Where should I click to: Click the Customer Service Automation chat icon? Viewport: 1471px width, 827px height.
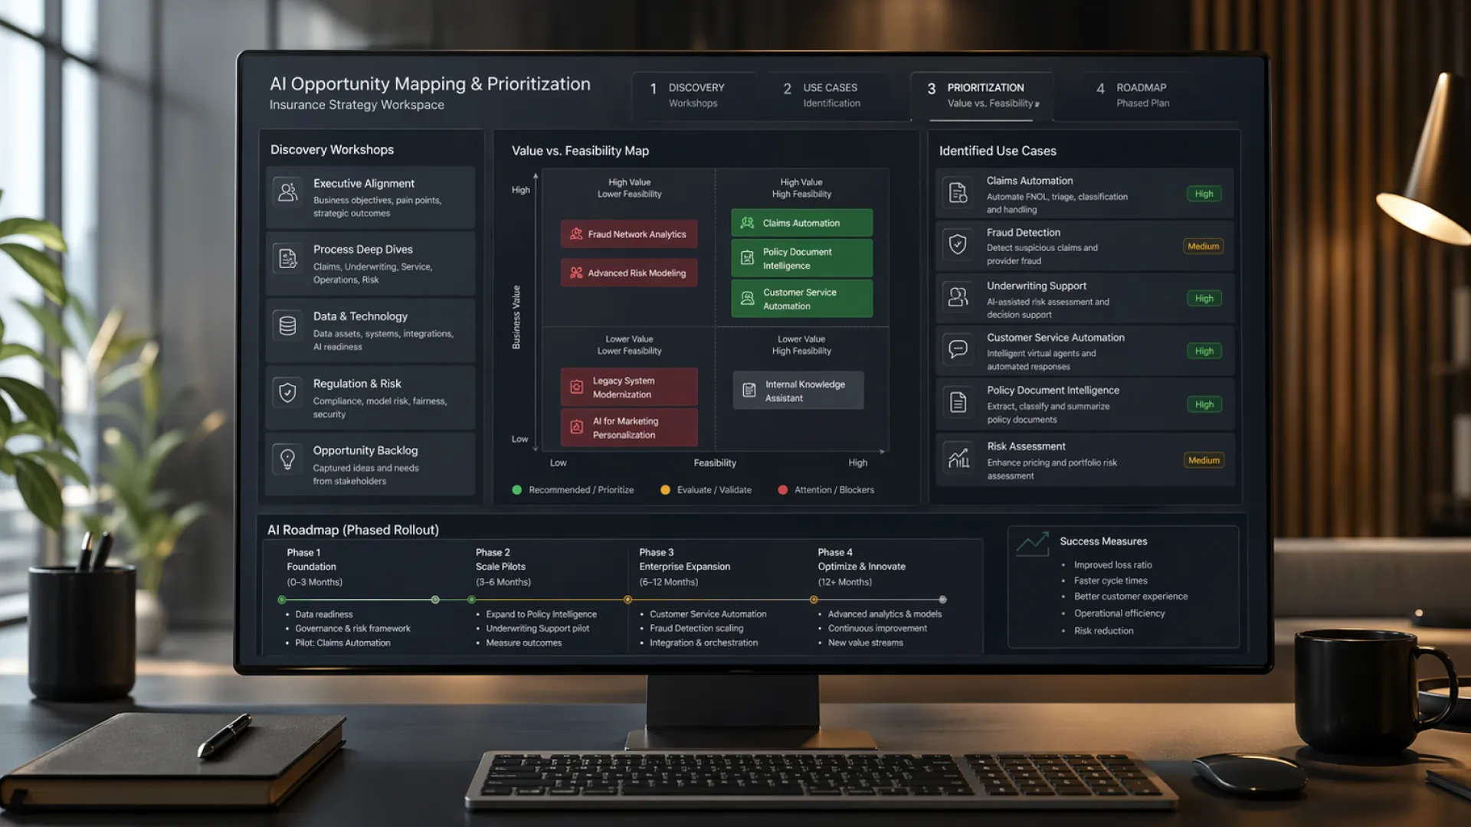958,348
